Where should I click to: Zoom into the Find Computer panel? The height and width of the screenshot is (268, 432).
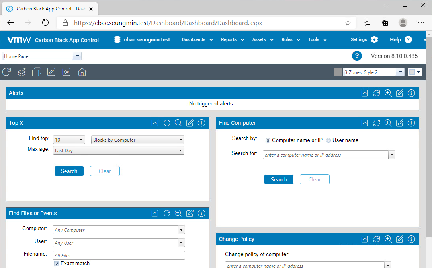click(x=388, y=123)
